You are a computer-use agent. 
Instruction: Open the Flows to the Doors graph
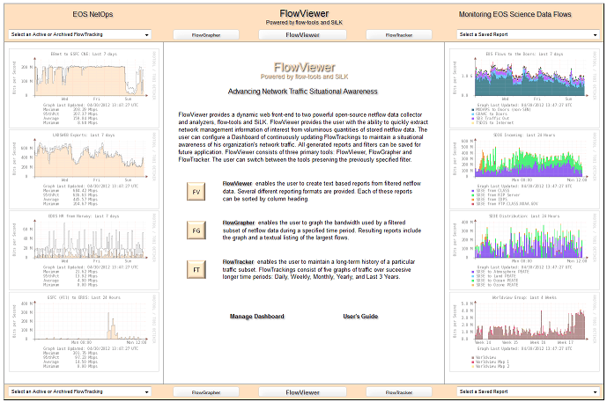(524, 88)
